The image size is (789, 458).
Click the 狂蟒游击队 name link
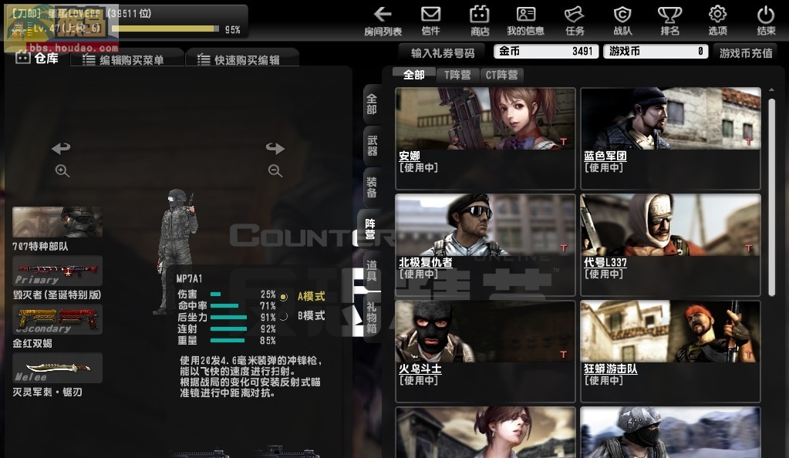[610, 369]
